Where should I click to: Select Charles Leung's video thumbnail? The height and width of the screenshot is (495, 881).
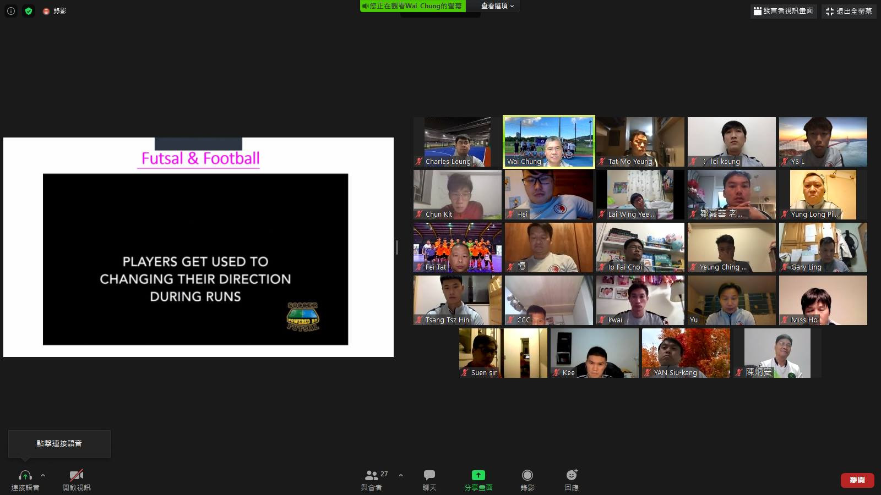457,142
